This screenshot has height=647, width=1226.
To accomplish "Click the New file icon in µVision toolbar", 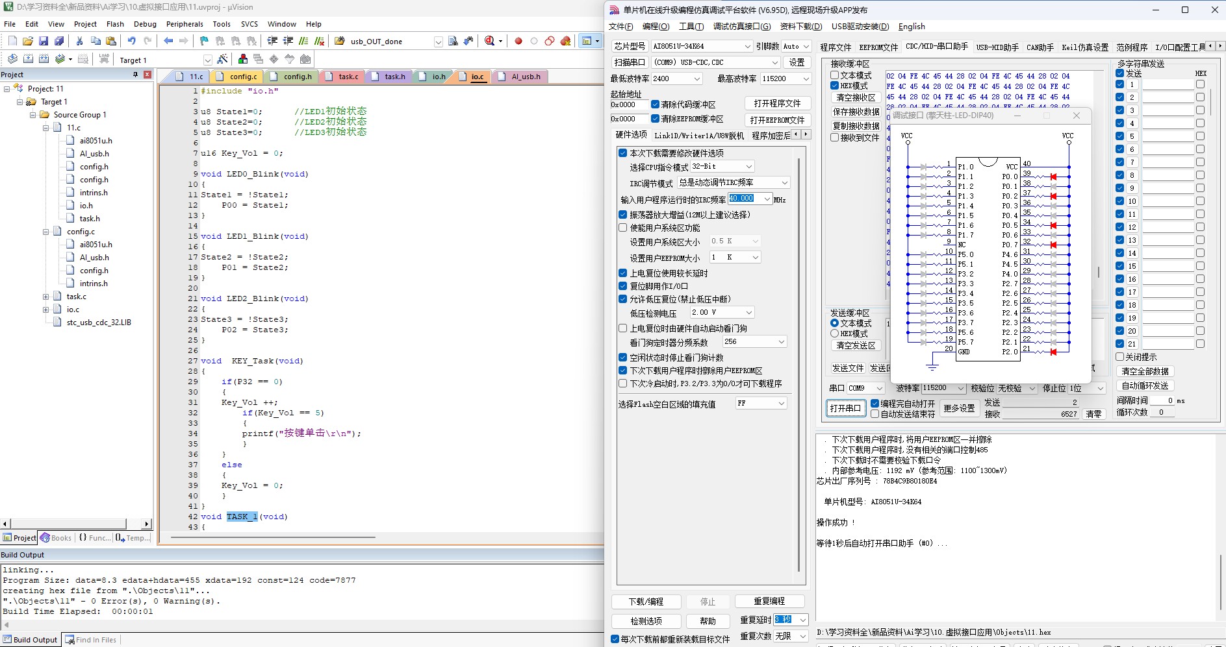I will 12,41.
